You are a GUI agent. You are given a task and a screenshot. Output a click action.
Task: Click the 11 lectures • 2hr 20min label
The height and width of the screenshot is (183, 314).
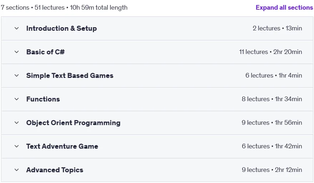click(270, 52)
